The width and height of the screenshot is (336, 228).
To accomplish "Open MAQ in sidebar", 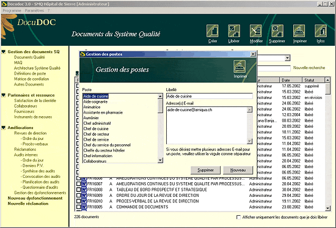I will [18, 62].
